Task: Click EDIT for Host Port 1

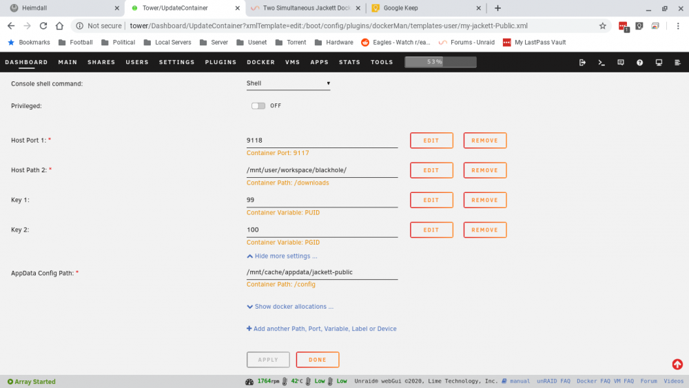Action: point(431,141)
